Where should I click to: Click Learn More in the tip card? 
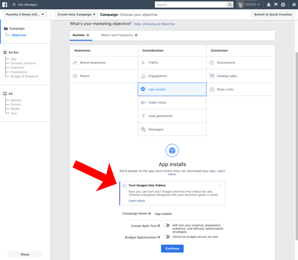[137, 201]
